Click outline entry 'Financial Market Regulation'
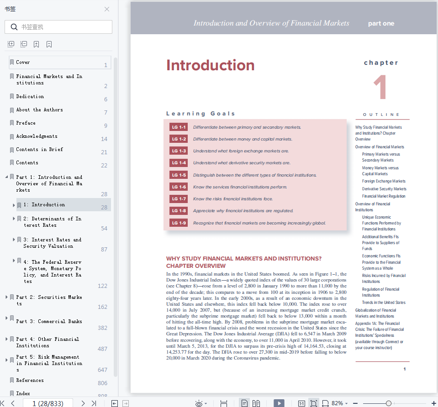The width and height of the screenshot is (438, 407). pos(384,196)
